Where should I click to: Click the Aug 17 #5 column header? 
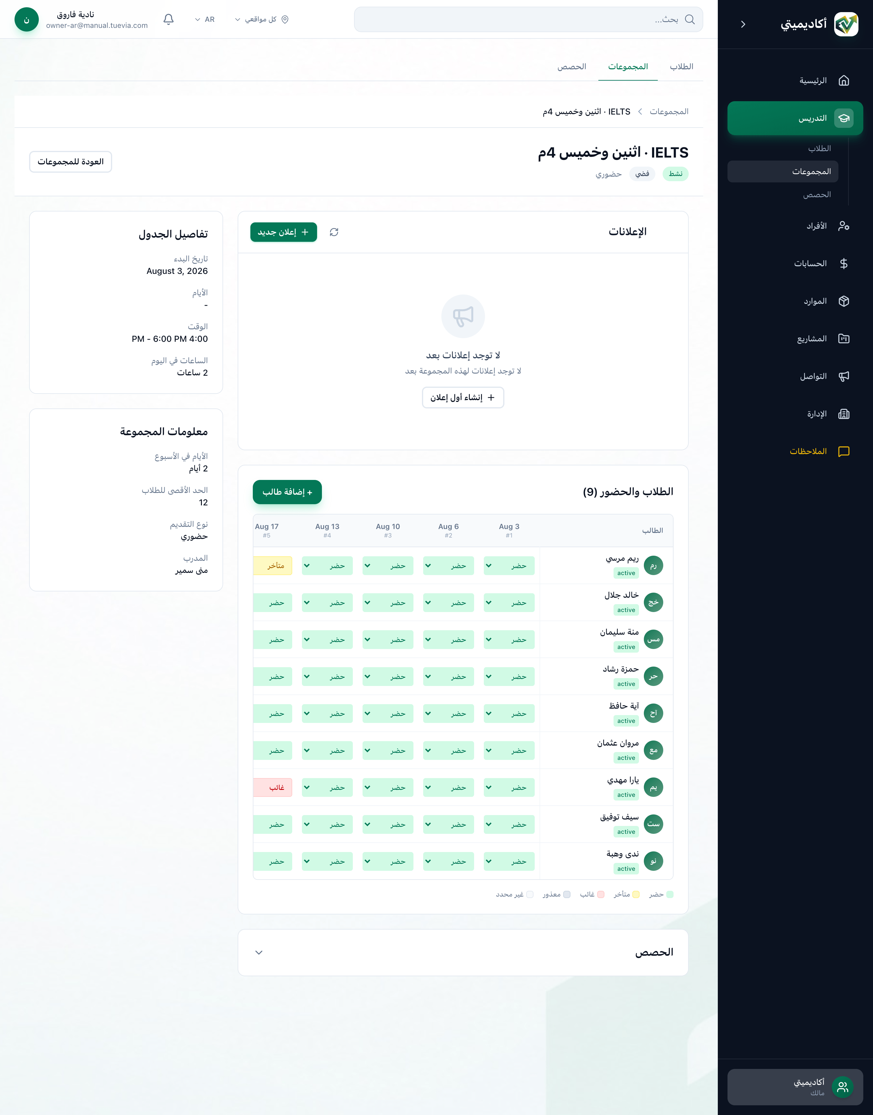[x=267, y=530]
